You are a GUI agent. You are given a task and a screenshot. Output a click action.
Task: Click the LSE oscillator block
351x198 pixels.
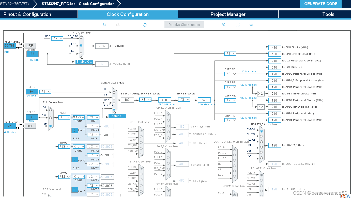(30, 46)
